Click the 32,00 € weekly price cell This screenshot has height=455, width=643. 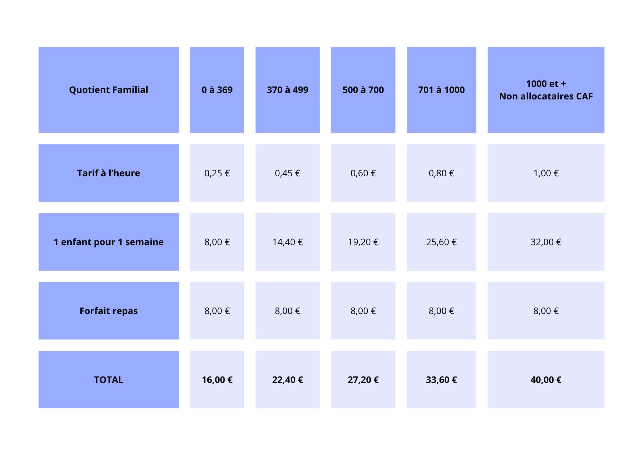546,242
